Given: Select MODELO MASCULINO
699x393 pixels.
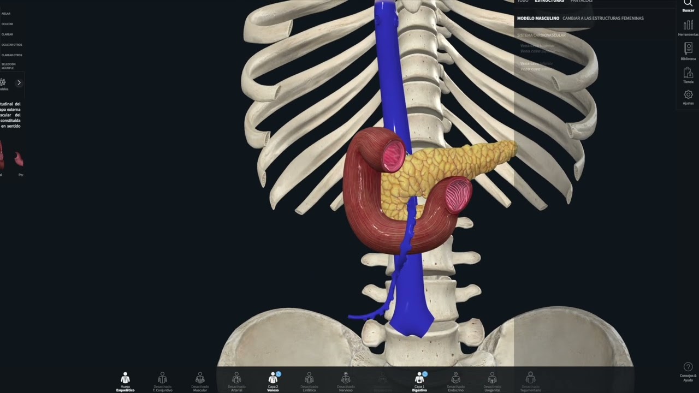Looking at the screenshot, I should tap(538, 19).
